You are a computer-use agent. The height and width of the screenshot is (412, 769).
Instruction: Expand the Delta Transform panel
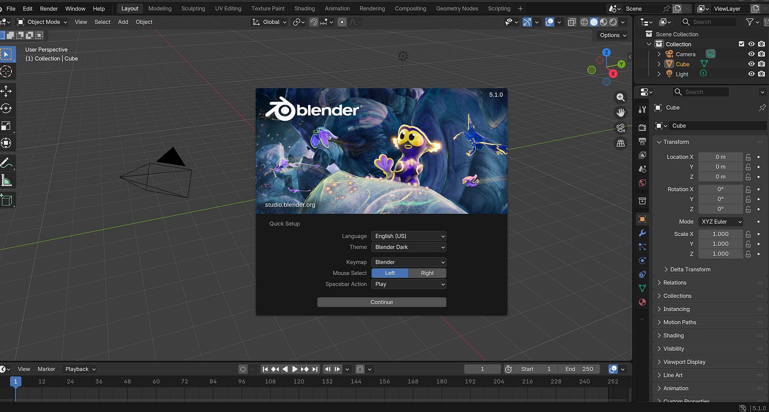pos(690,270)
